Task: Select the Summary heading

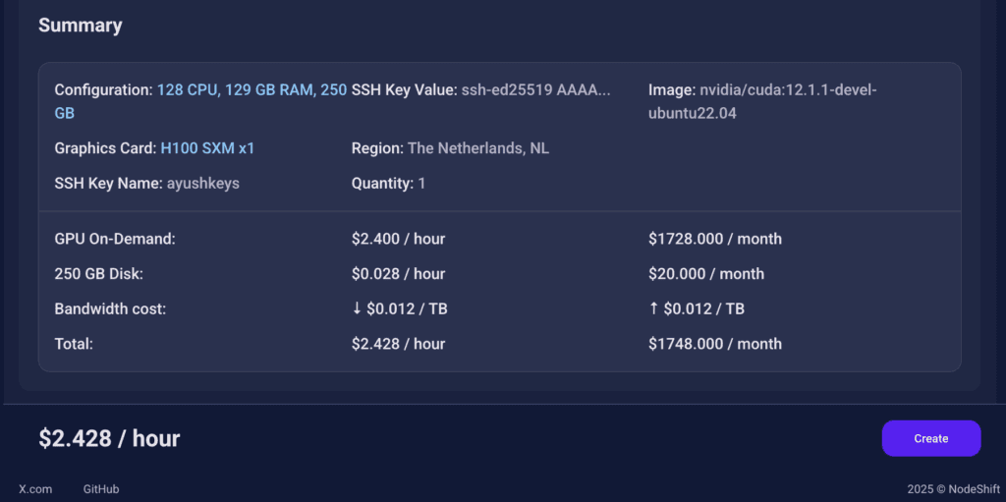Action: click(81, 26)
